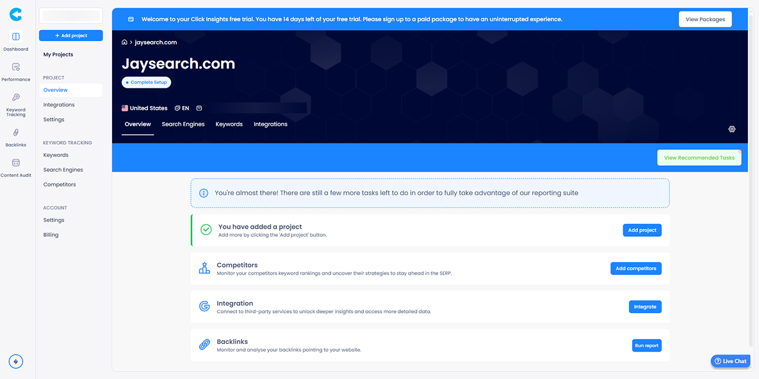Screen dimensions: 759x379
Task: Switch to the Integrations tab in header
Action: click(270, 124)
